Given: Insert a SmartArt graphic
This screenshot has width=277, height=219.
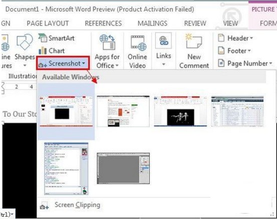Looking at the screenshot, I should [x=57, y=38].
